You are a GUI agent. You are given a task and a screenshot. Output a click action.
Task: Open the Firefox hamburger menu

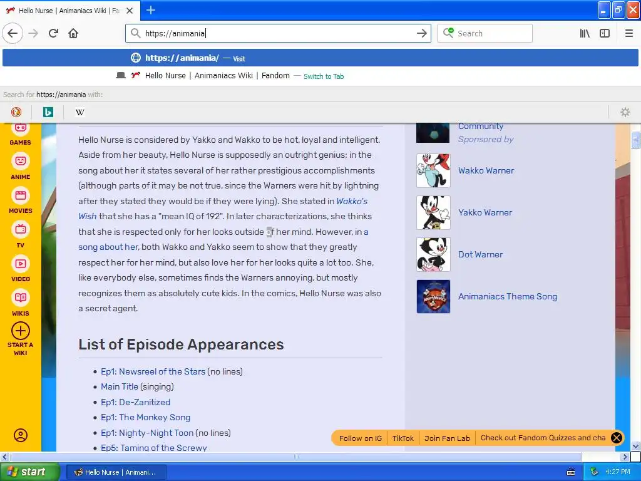click(629, 33)
